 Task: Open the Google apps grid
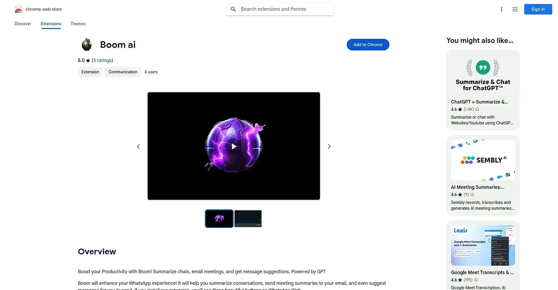point(515,9)
